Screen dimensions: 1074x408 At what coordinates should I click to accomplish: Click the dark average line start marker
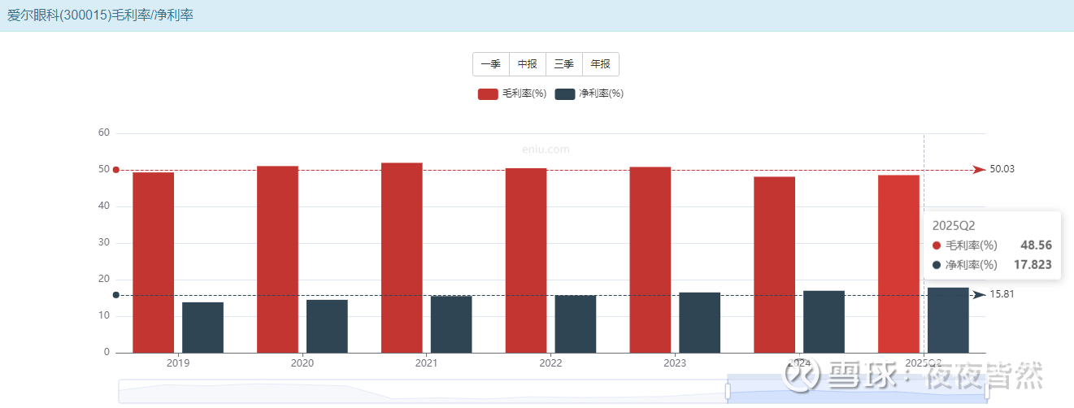tap(116, 295)
